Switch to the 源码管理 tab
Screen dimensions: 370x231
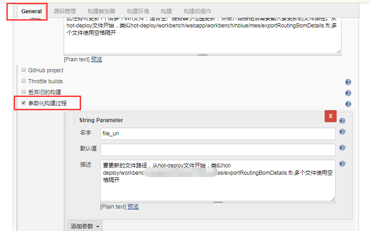click(x=65, y=11)
